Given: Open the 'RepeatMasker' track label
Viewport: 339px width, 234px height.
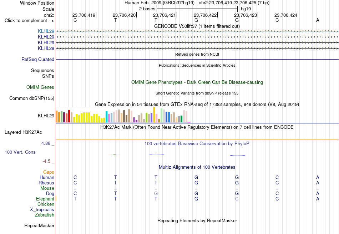Looking at the screenshot, I should tap(39, 225).
